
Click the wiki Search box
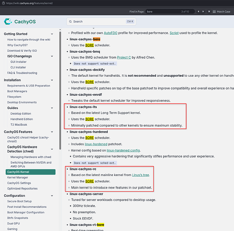[101, 22]
